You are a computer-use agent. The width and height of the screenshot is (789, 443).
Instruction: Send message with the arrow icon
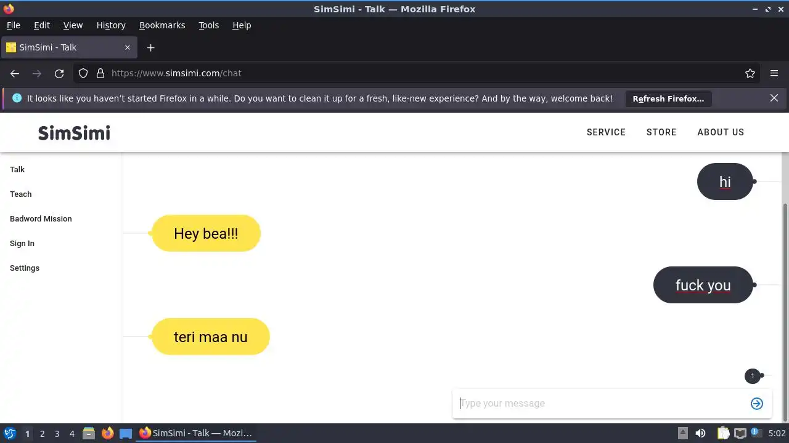coord(757,404)
